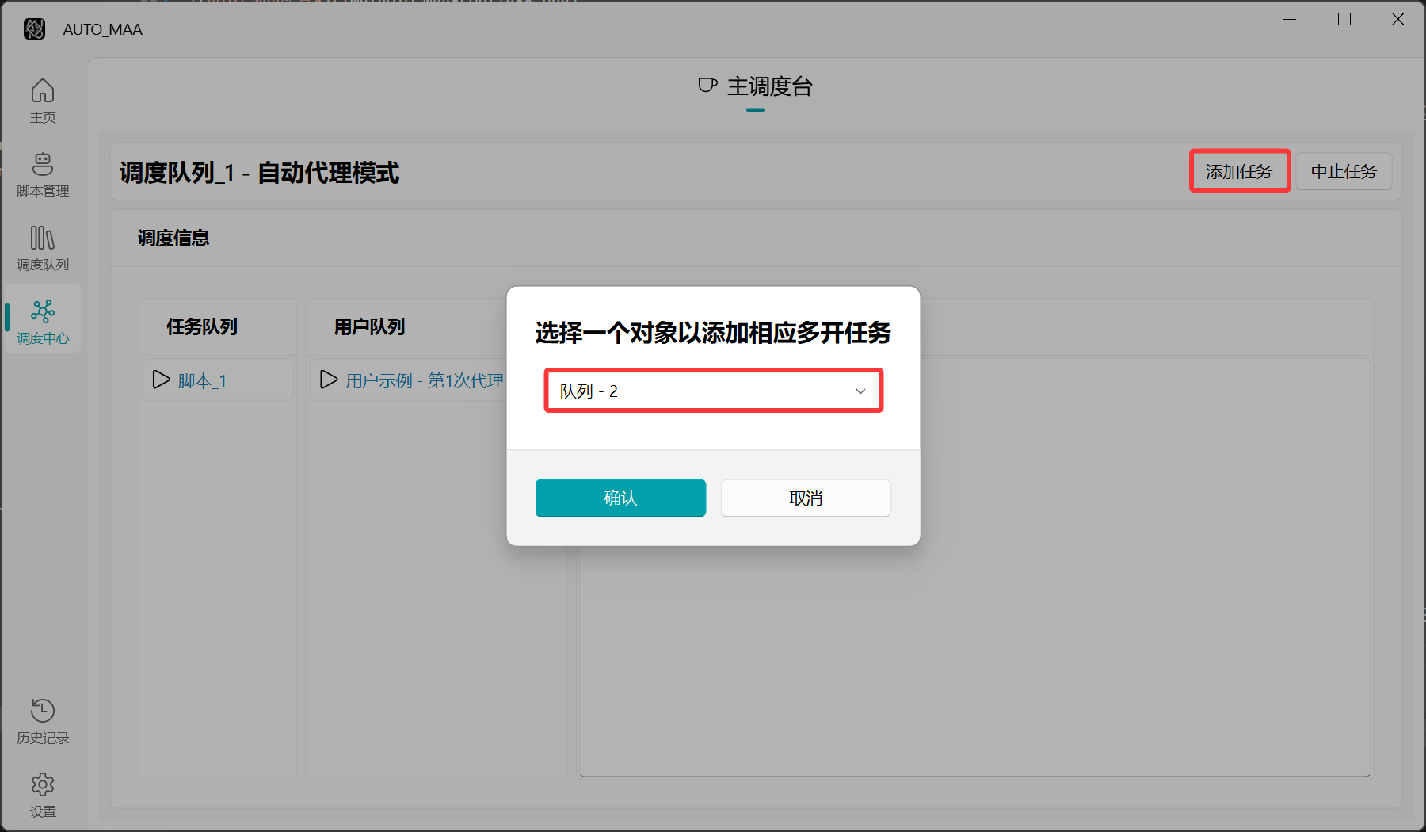Maximize the AUTO_MAA window
The height and width of the screenshot is (832, 1426).
pyautogui.click(x=1344, y=20)
